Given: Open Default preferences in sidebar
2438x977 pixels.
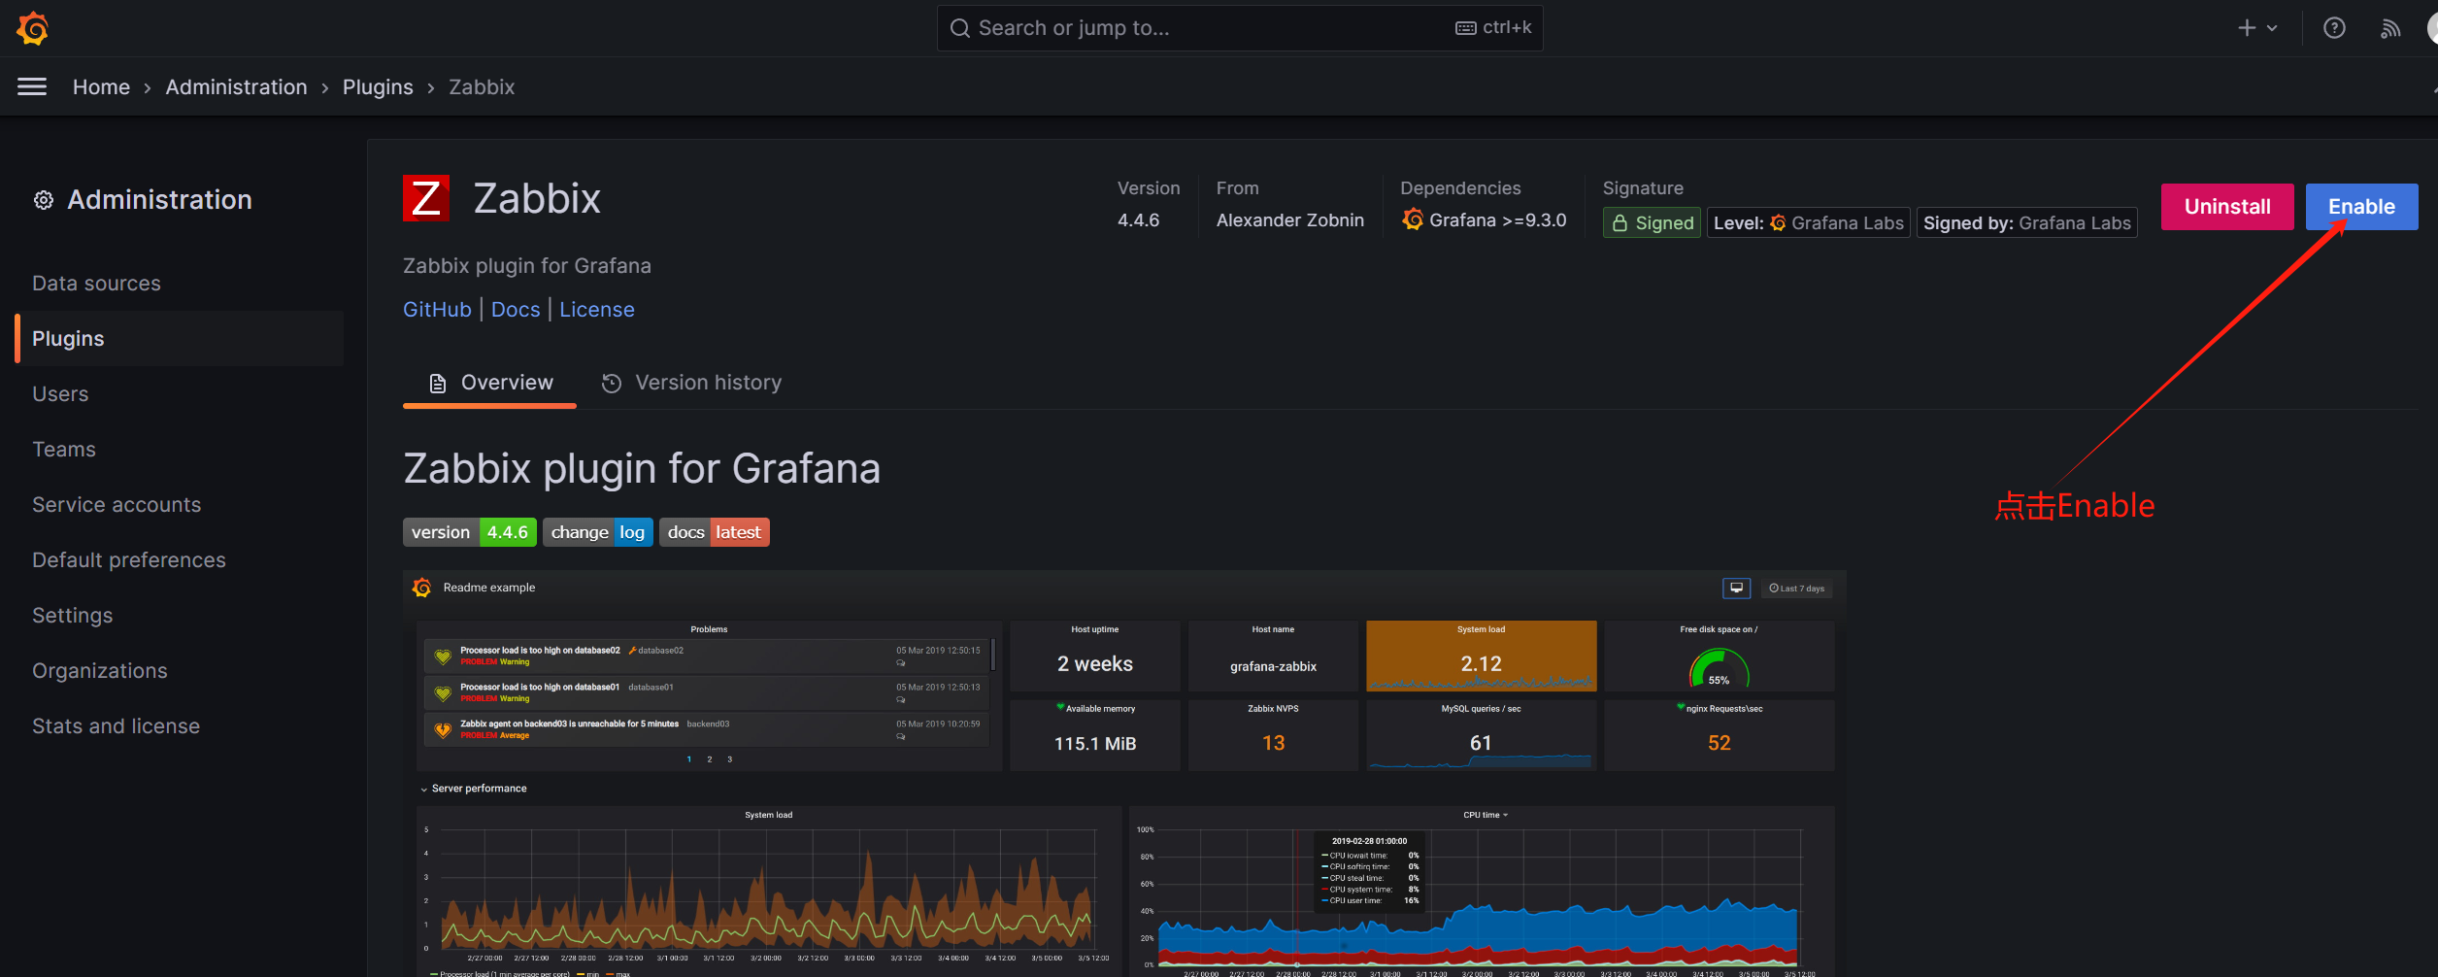Looking at the screenshot, I should [x=129, y=559].
